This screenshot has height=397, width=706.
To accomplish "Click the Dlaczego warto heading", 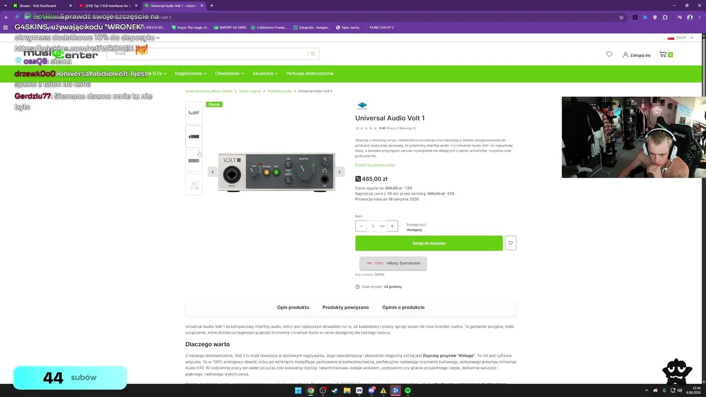I will coord(207,344).
